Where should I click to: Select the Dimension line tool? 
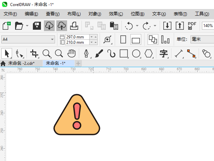pos(179,53)
